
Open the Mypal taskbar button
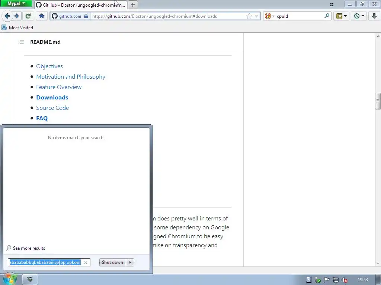[30, 279]
